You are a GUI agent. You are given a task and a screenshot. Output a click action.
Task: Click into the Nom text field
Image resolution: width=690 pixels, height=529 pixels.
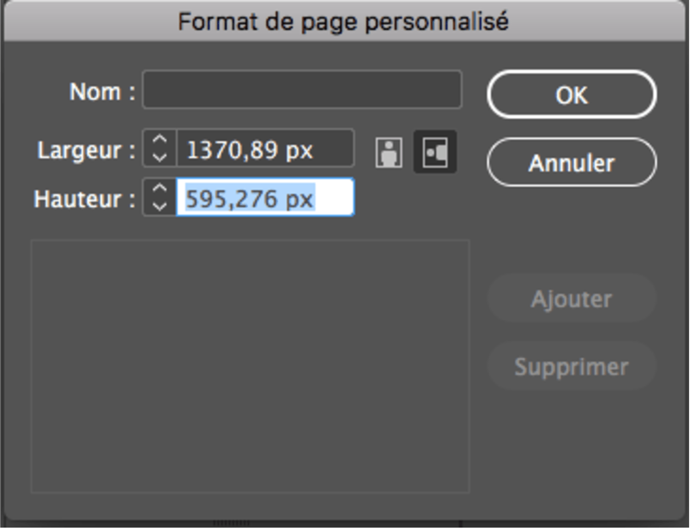coord(302,90)
